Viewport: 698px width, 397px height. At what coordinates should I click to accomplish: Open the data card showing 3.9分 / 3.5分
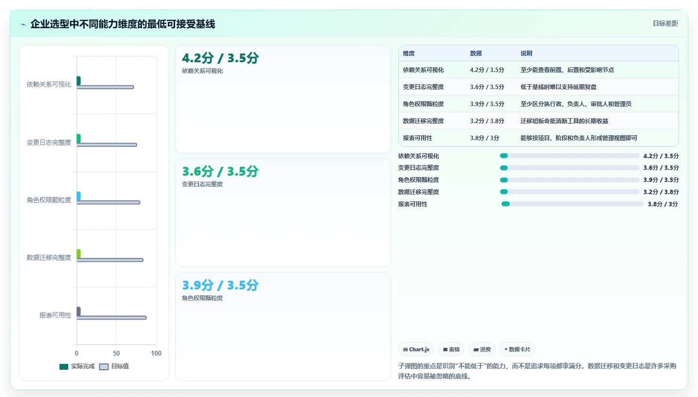point(283,326)
